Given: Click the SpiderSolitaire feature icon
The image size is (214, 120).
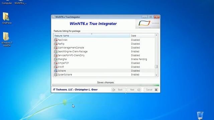Looking at the screenshot, I should click(56, 75).
